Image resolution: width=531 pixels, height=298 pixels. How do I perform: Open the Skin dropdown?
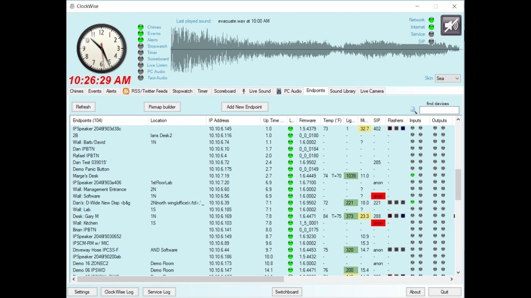[x=448, y=78]
